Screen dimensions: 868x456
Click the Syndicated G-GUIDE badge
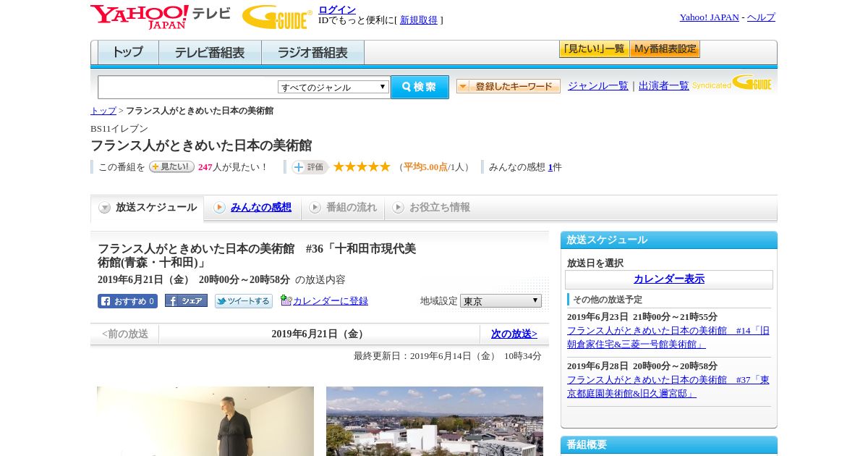(731, 83)
